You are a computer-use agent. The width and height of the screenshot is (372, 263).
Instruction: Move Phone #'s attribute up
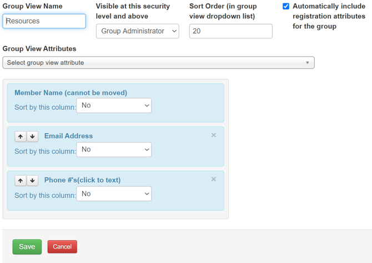21,181
